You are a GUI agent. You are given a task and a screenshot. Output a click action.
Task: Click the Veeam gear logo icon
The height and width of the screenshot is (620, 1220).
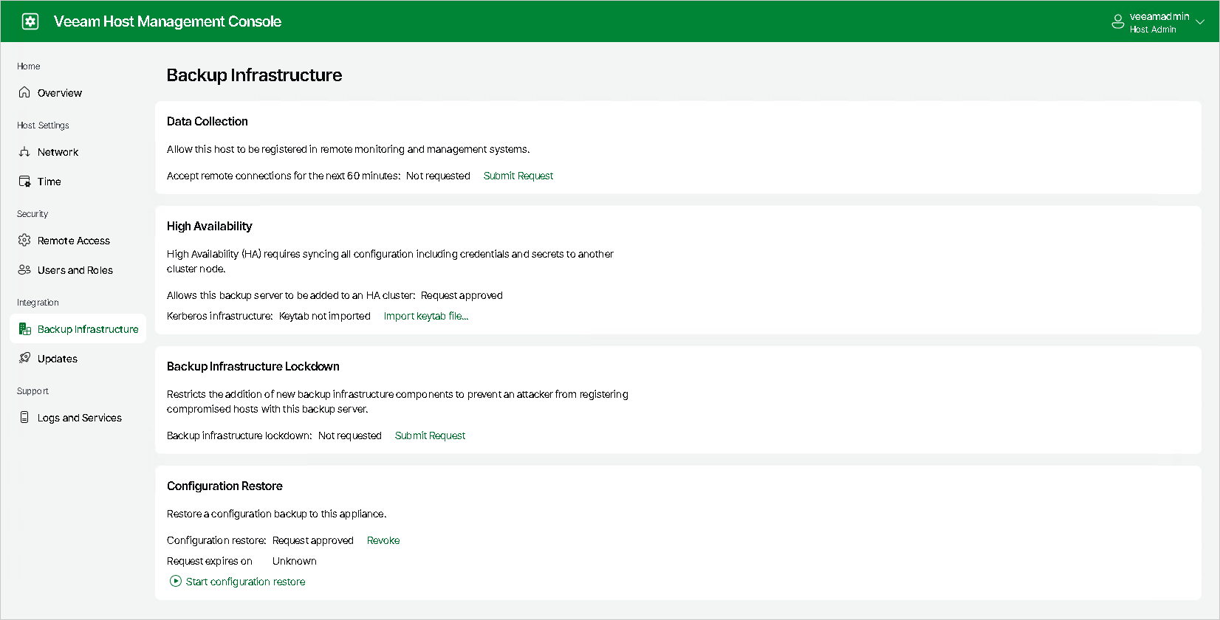click(x=30, y=21)
